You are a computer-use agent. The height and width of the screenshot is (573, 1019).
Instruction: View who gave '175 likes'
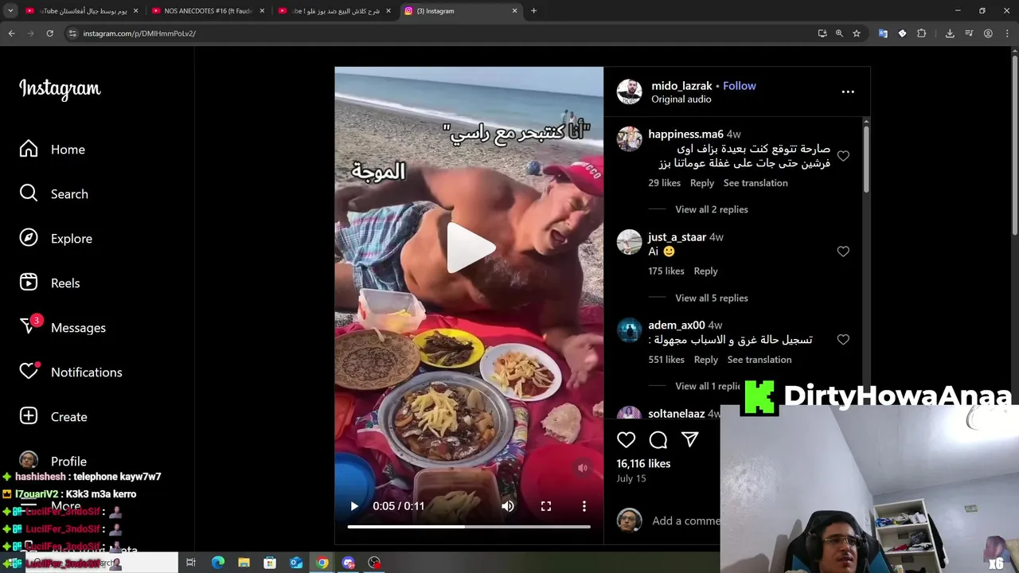pyautogui.click(x=666, y=271)
